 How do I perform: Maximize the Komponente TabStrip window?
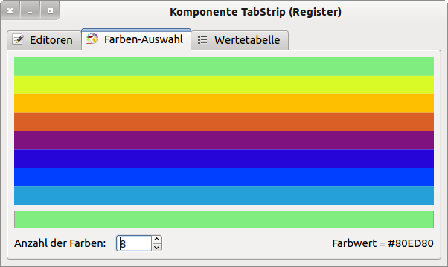tap(50, 11)
